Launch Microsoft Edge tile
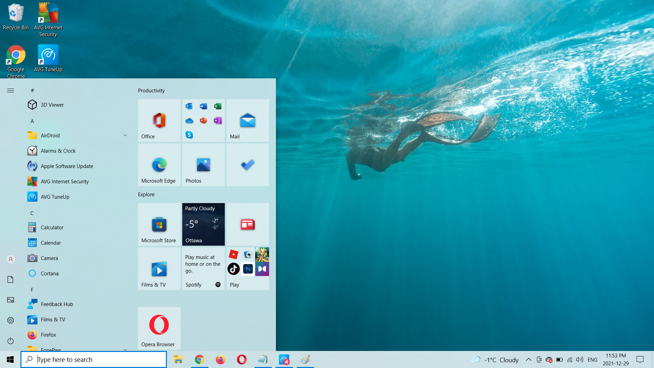This screenshot has width=654, height=368. (x=159, y=165)
